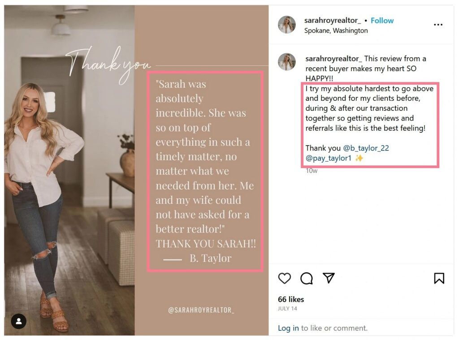
Task: Save the post with bookmark icon
Action: click(x=439, y=279)
